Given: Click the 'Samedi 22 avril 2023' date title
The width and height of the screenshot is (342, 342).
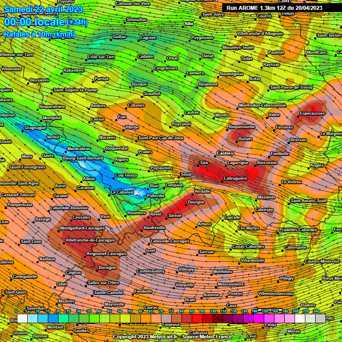Looking at the screenshot, I should [43, 9].
